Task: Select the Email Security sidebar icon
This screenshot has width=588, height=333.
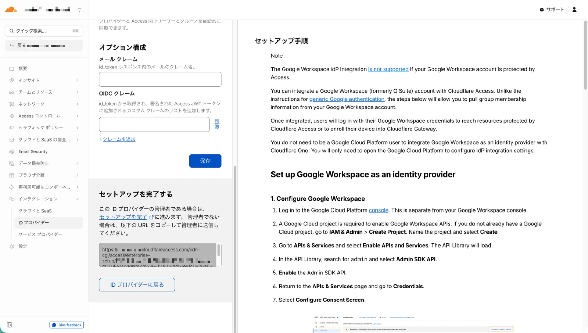Action: point(11,151)
